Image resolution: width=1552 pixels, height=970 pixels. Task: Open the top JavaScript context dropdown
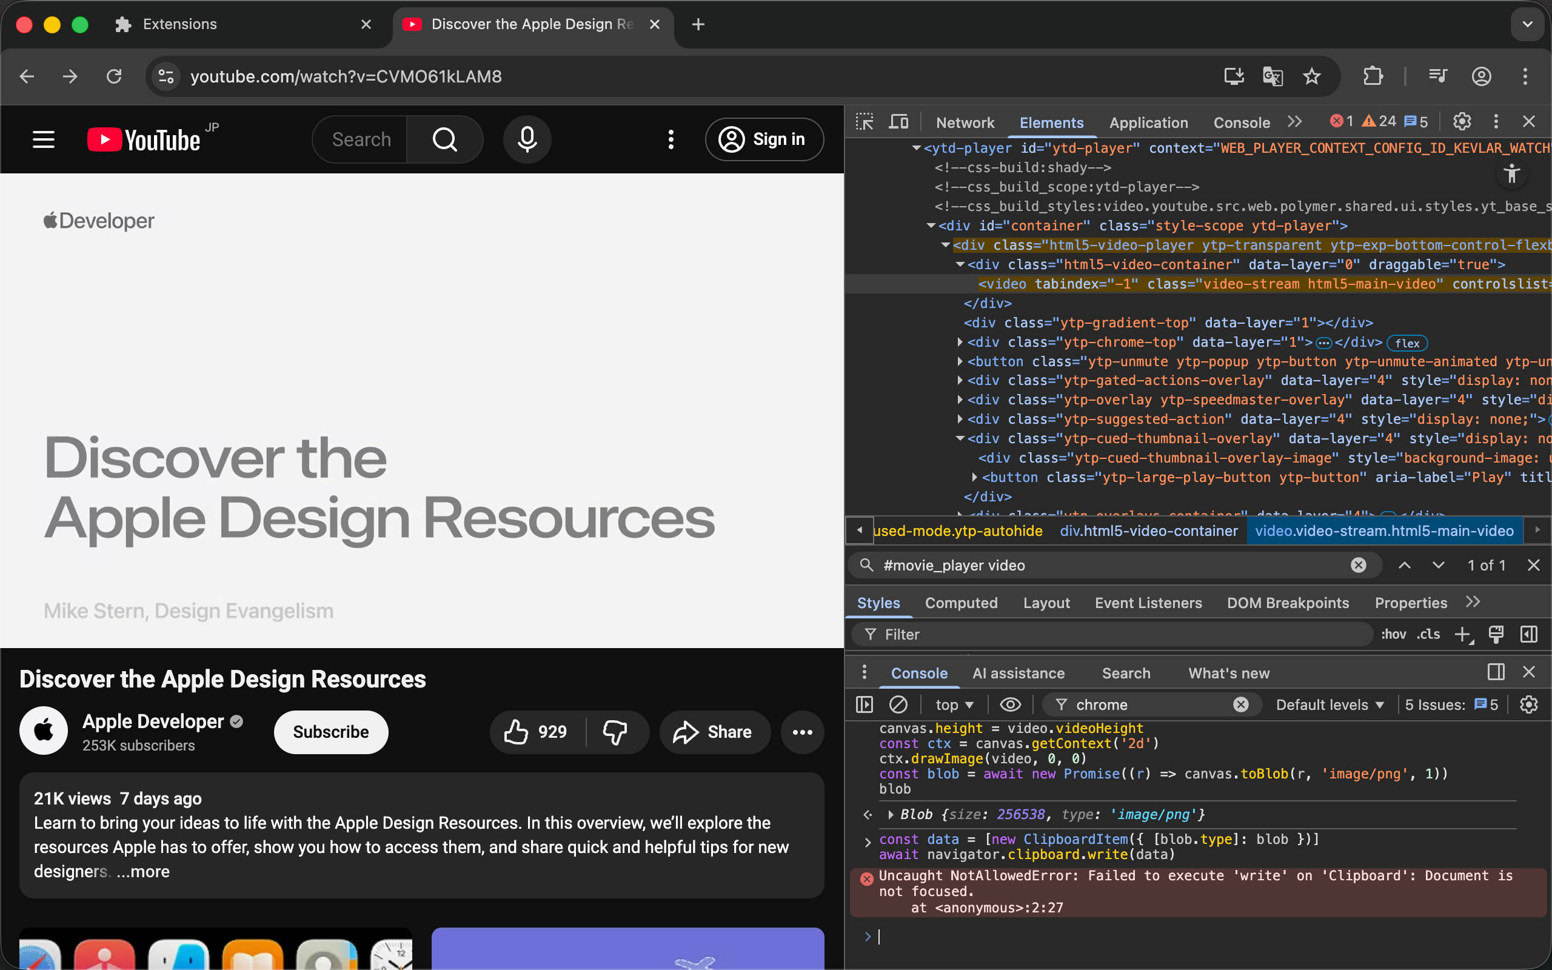(x=954, y=704)
